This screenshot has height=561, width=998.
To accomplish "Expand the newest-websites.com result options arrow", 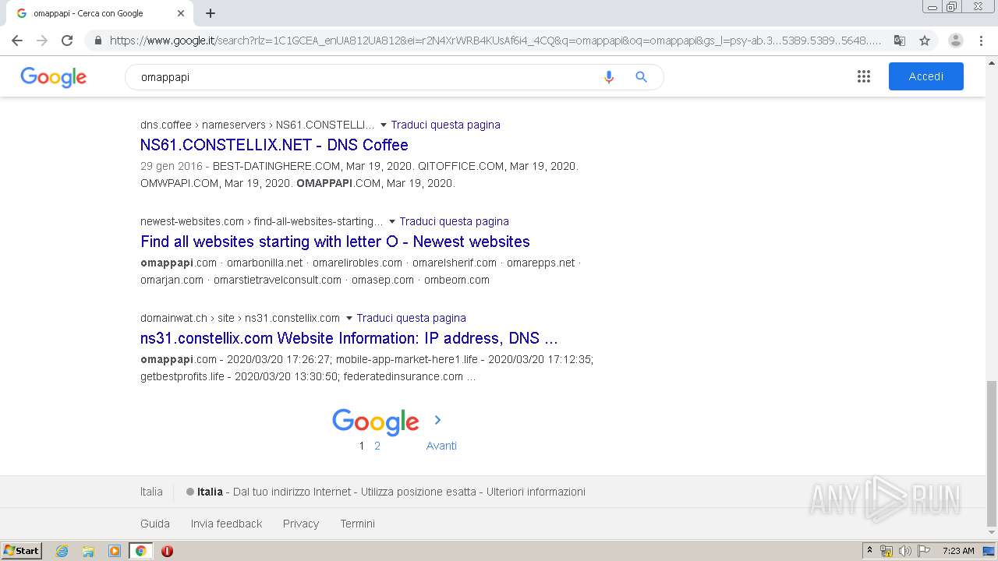I will coord(391,222).
